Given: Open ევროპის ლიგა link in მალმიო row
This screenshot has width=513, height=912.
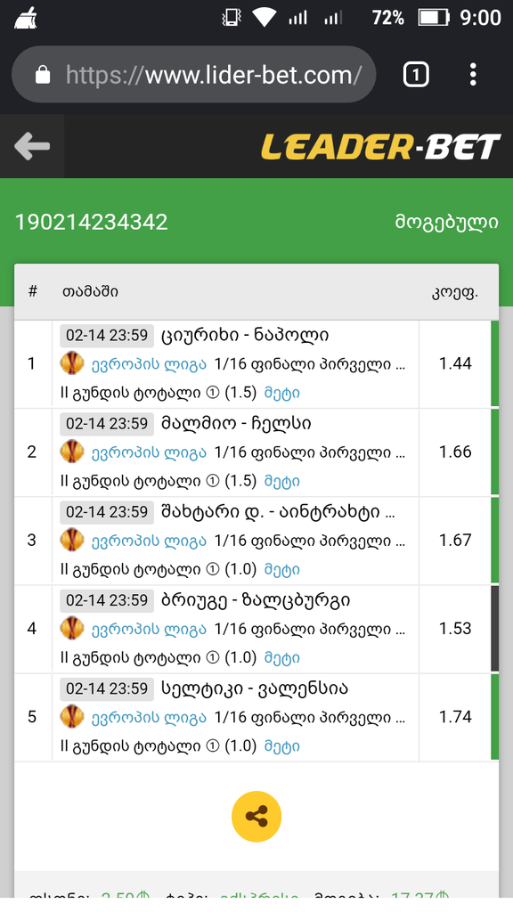Looking at the screenshot, I should [x=149, y=453].
